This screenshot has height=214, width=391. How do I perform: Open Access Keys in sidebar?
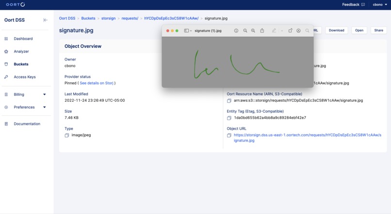point(25,77)
